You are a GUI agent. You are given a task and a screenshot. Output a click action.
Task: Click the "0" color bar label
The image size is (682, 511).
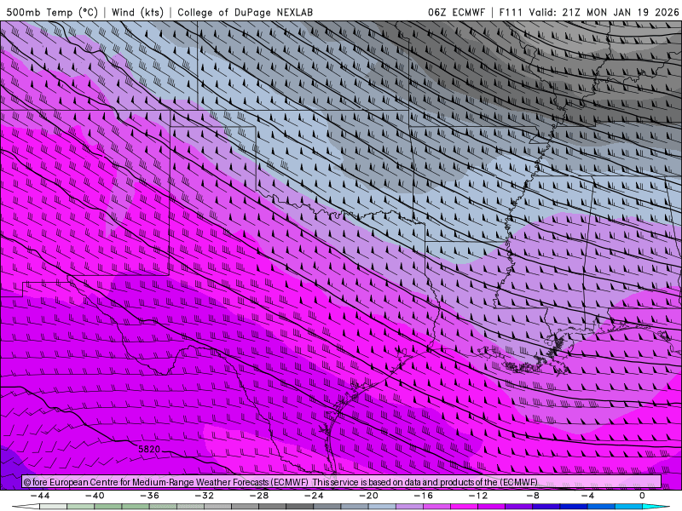click(x=642, y=496)
